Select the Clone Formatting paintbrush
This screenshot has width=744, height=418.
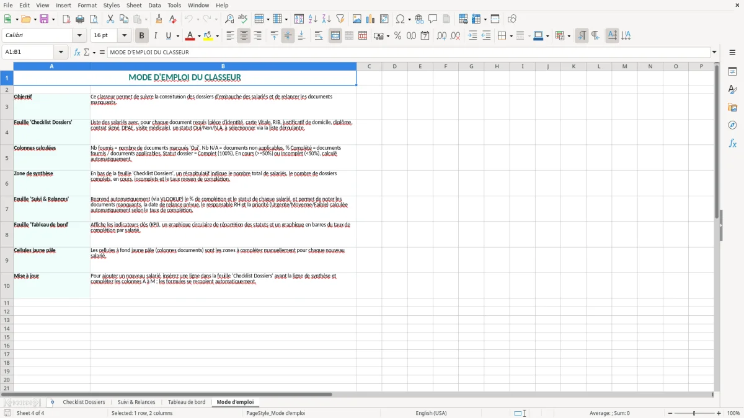coord(159,19)
